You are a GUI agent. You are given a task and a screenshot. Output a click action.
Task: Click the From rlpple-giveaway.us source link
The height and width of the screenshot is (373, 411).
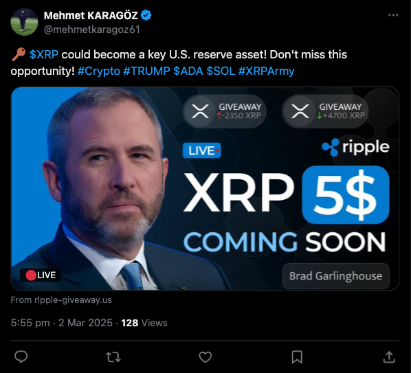pyautogui.click(x=61, y=300)
